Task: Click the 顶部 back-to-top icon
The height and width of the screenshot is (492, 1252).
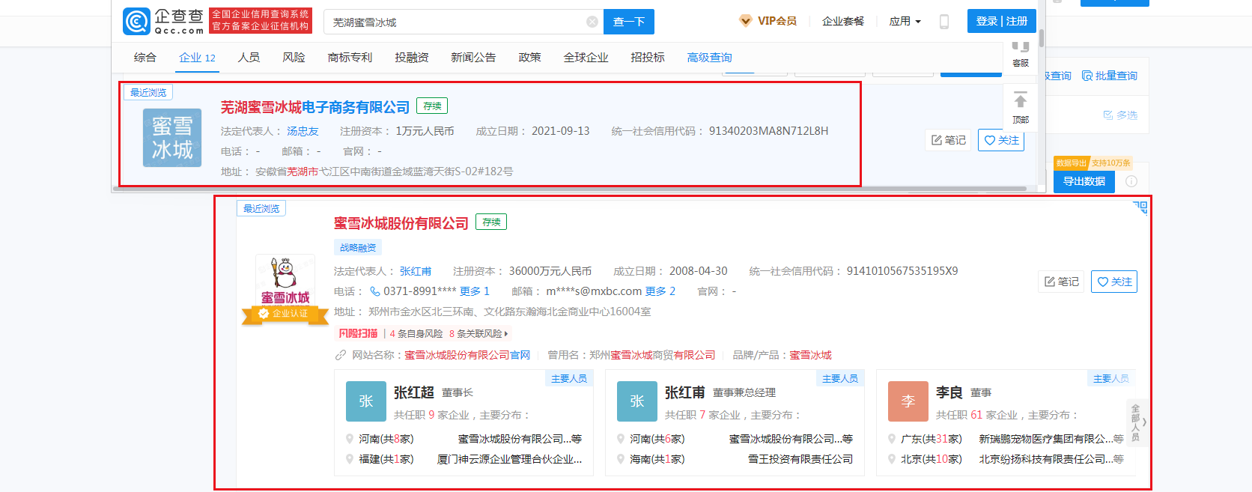Action: click(1021, 108)
